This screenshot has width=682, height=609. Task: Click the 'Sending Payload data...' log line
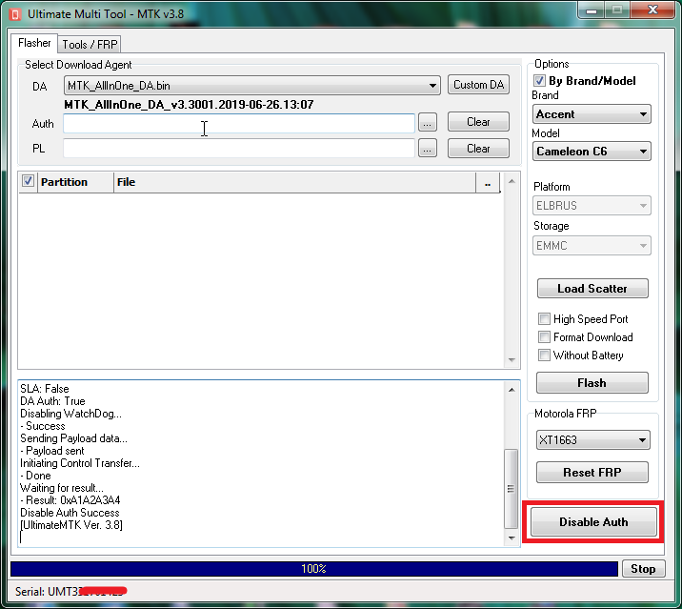(73, 438)
